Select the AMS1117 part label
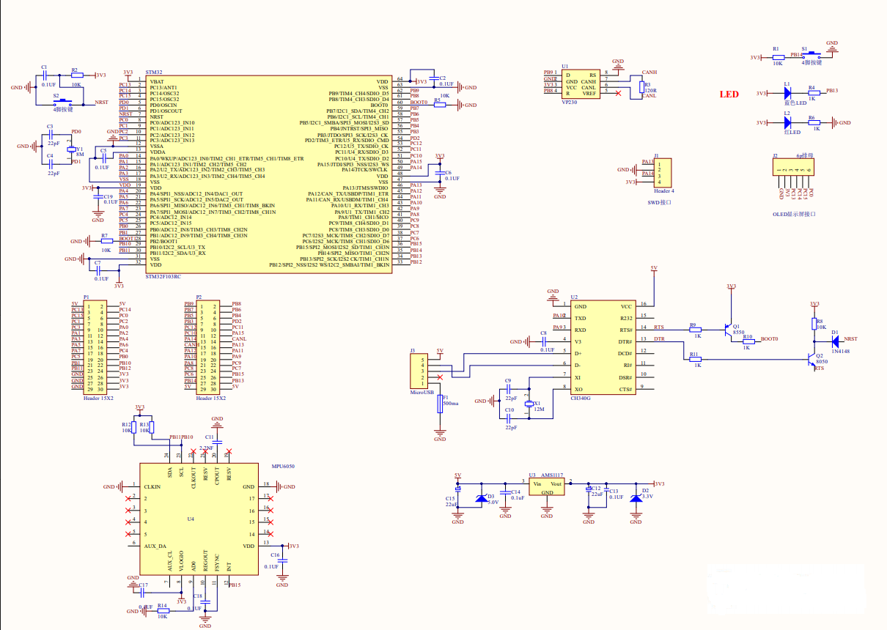Viewport: 887px width, 630px height. click(x=553, y=475)
